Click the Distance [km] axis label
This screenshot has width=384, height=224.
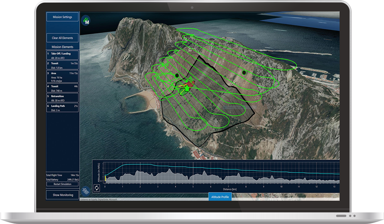pos(230,189)
